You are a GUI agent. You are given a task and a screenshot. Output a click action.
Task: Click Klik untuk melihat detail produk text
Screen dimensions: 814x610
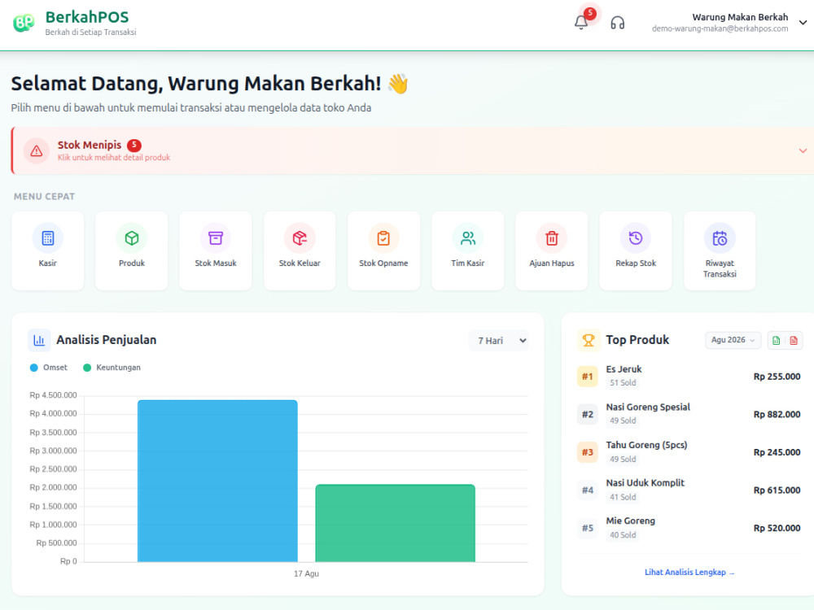click(x=114, y=158)
